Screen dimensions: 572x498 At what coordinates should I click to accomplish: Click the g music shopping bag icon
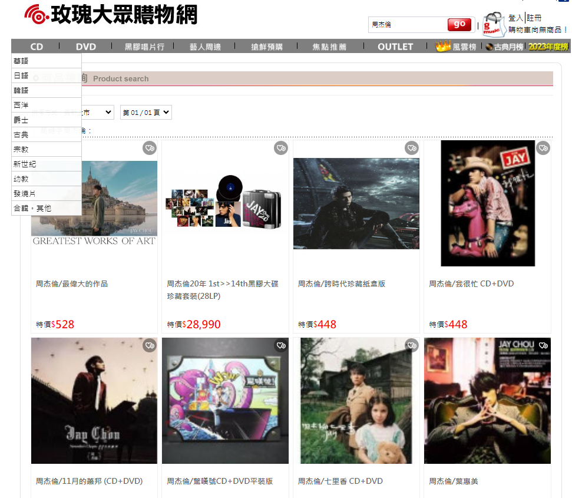pos(494,24)
